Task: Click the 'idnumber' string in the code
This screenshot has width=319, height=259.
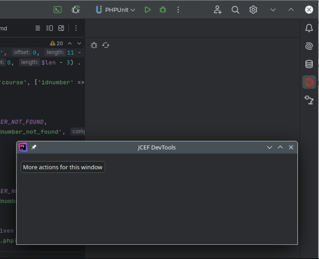Action: (56, 82)
